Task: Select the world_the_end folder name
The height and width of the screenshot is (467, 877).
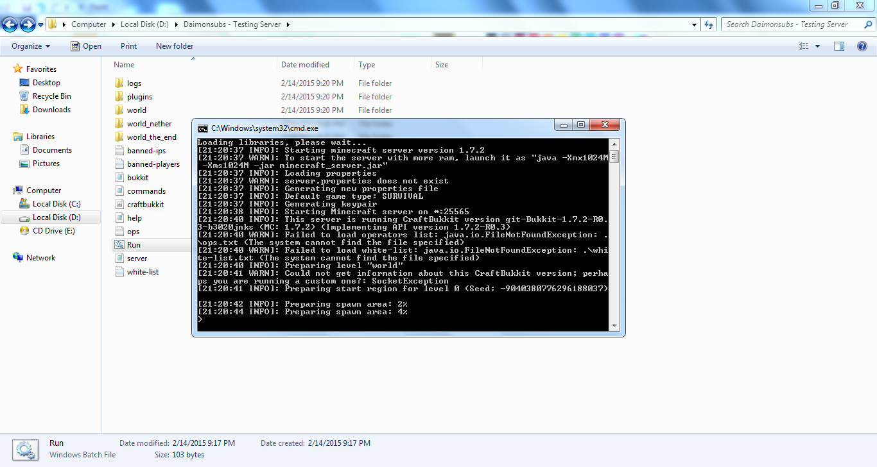Action: [152, 137]
